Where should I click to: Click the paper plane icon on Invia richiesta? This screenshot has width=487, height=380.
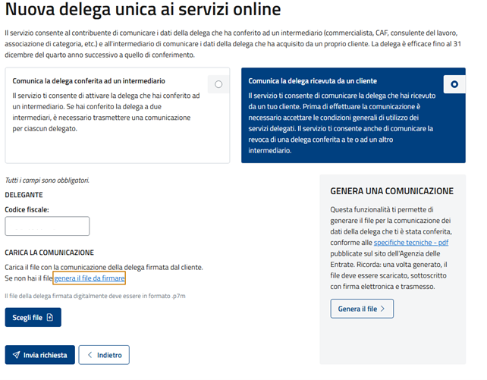(16, 355)
